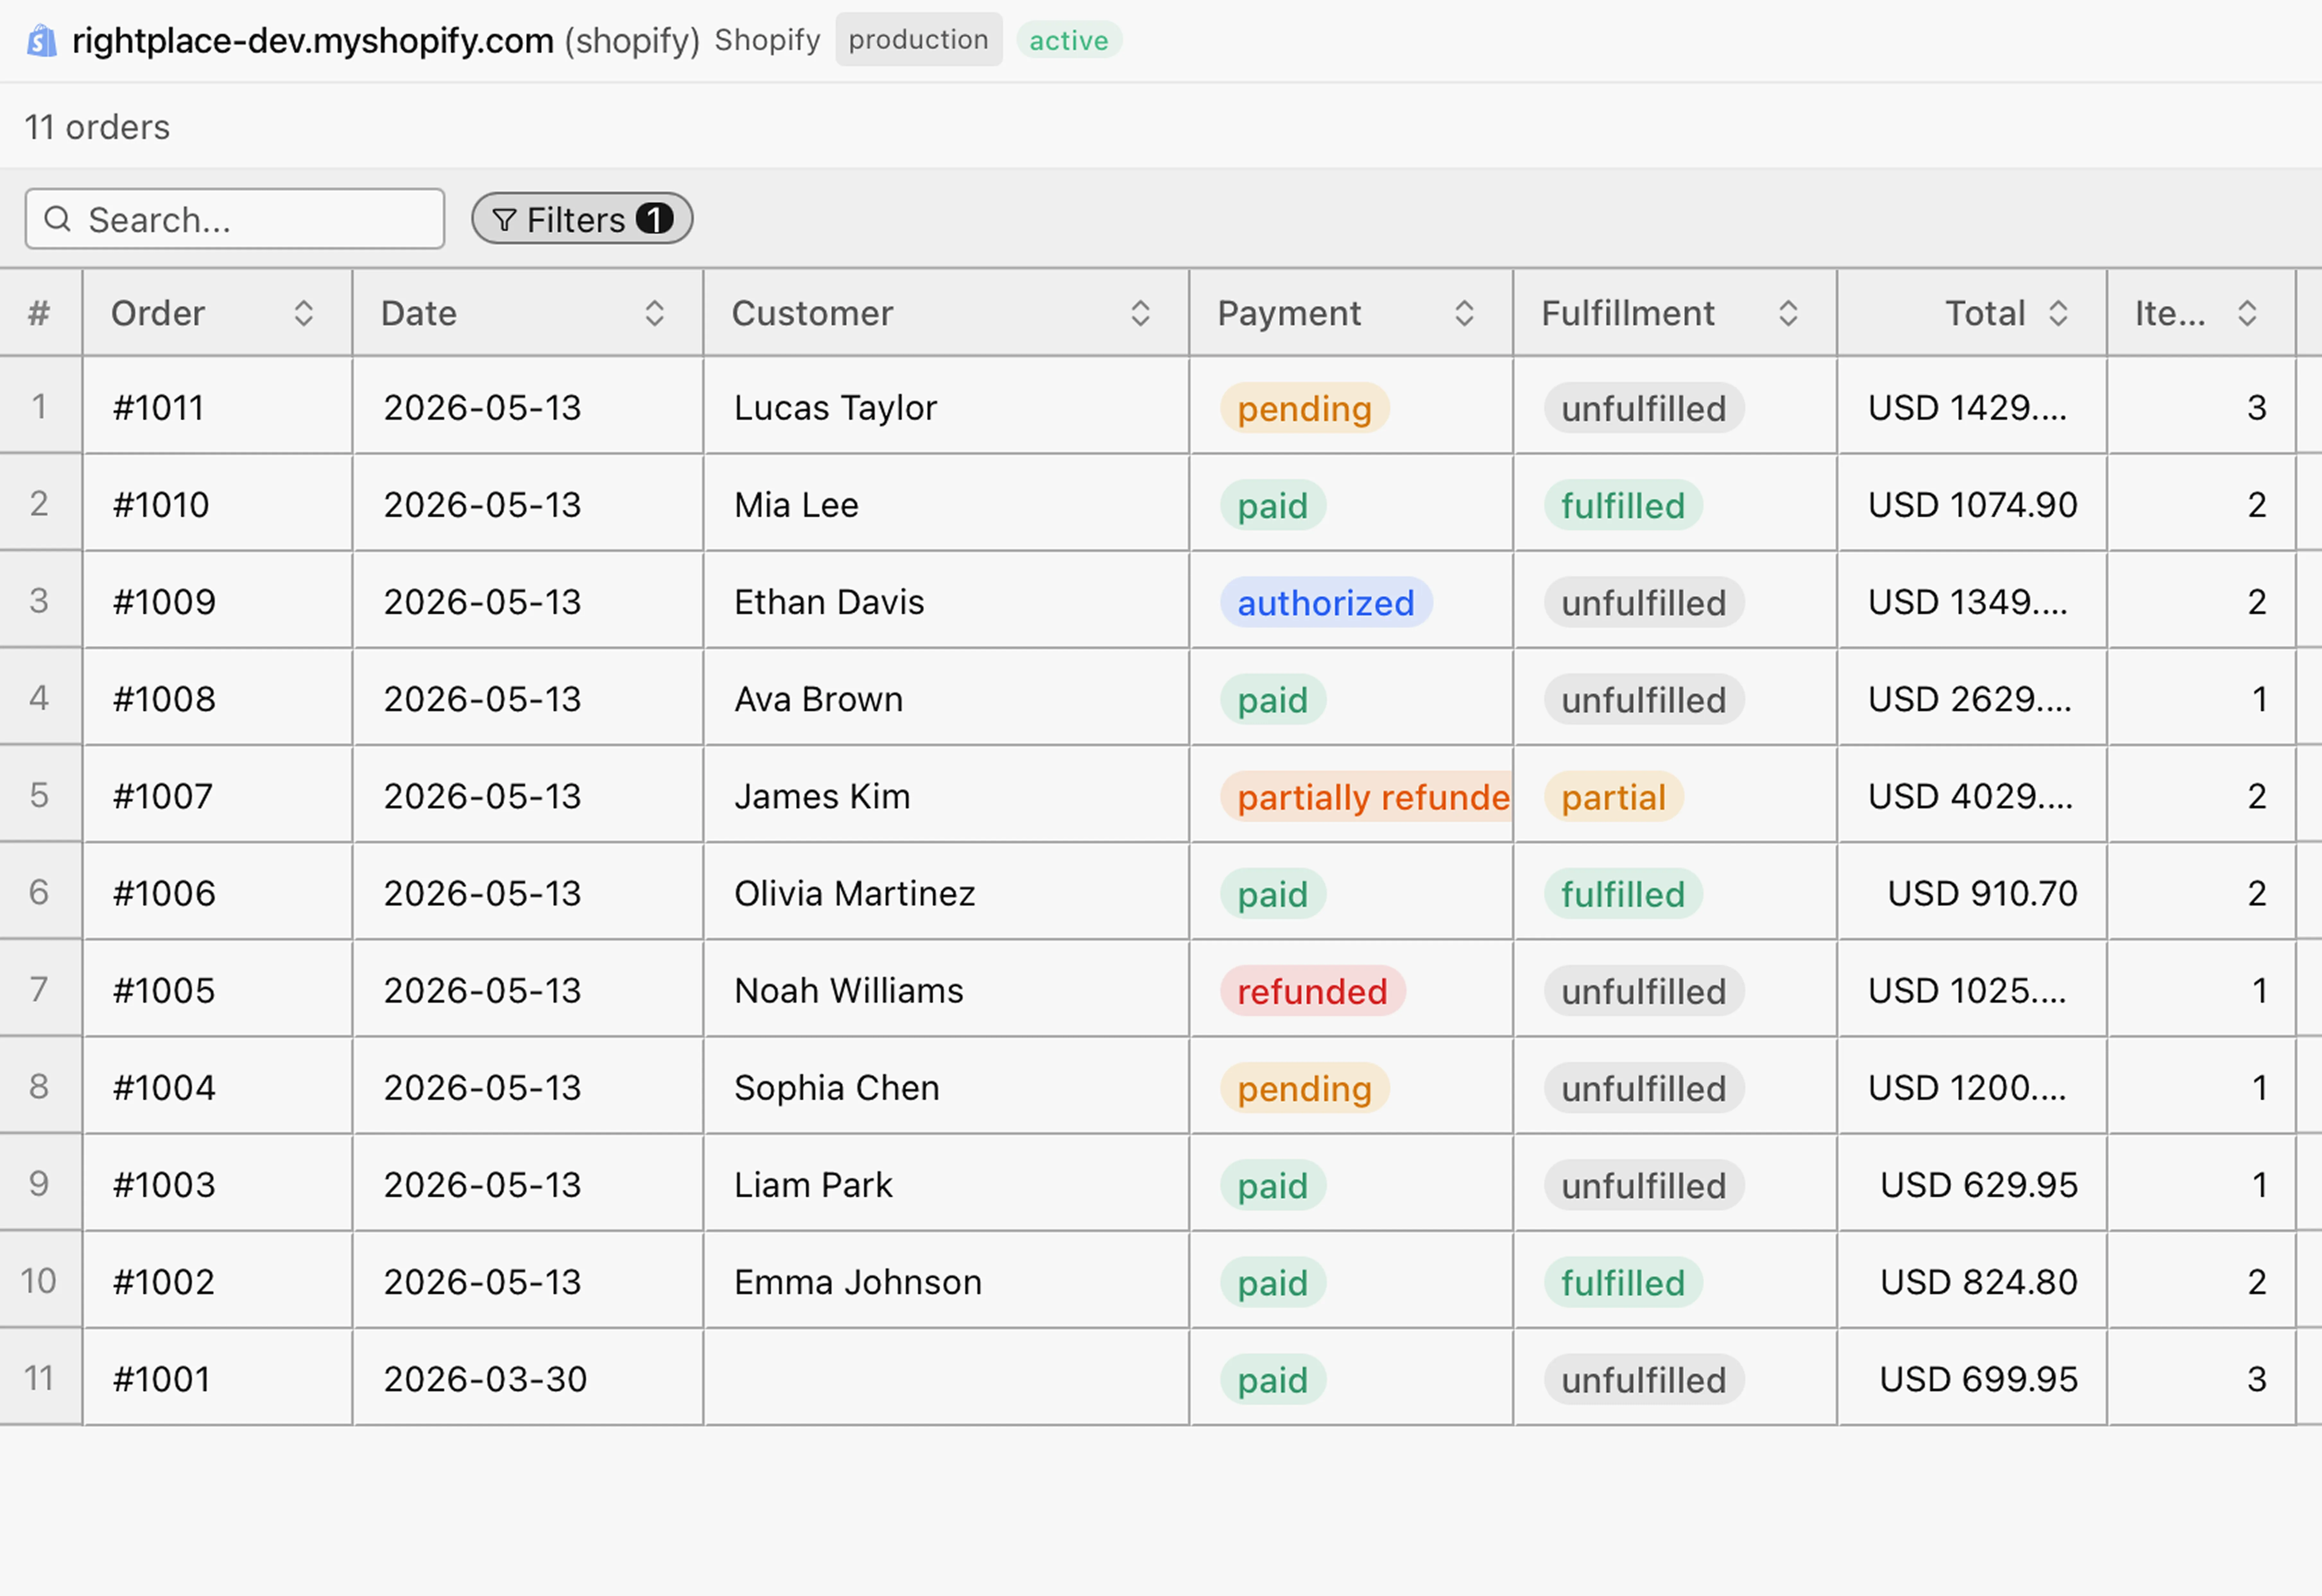Screen dimensions: 2322x1596
Task: Click customer Sophia Chen
Action: [x=837, y=1087]
